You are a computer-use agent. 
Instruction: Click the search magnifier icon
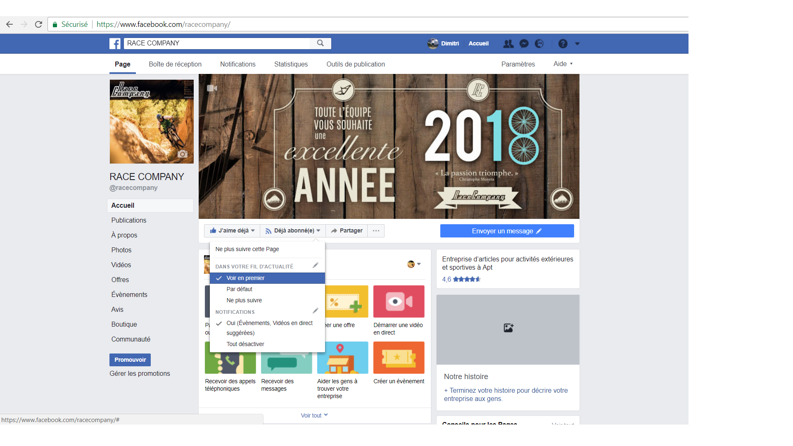tap(321, 43)
